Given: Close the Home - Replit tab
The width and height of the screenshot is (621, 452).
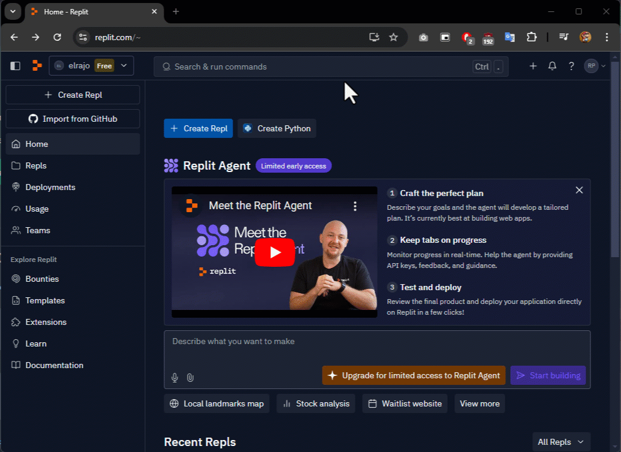Looking at the screenshot, I should pos(155,11).
